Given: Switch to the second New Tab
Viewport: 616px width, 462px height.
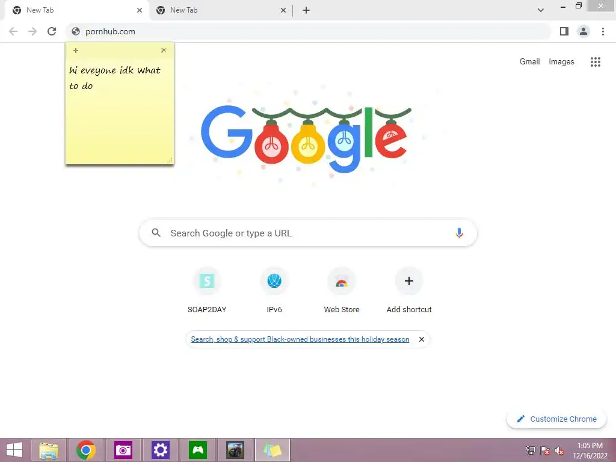Looking at the screenshot, I should pos(220,10).
